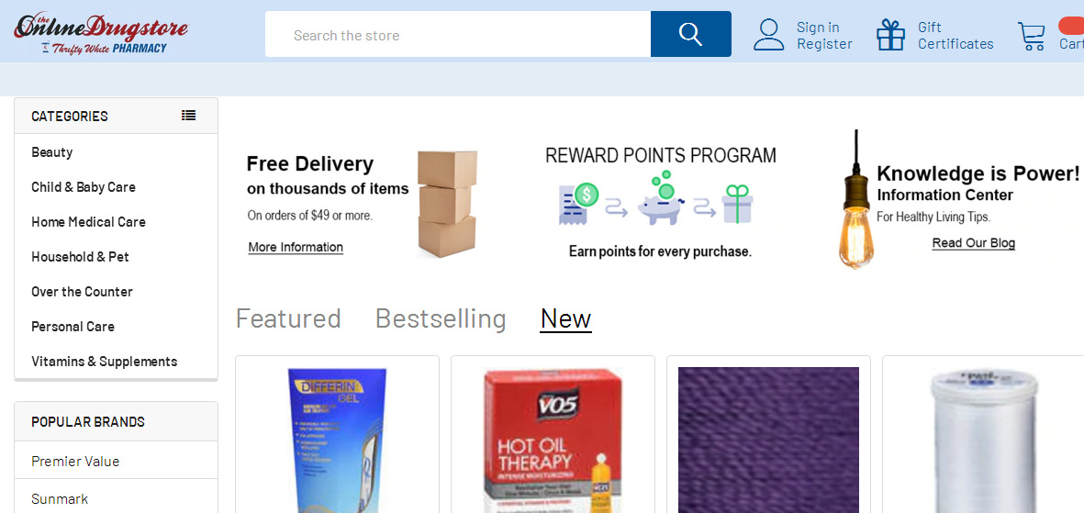Open the Read Our Blog link

click(x=973, y=242)
